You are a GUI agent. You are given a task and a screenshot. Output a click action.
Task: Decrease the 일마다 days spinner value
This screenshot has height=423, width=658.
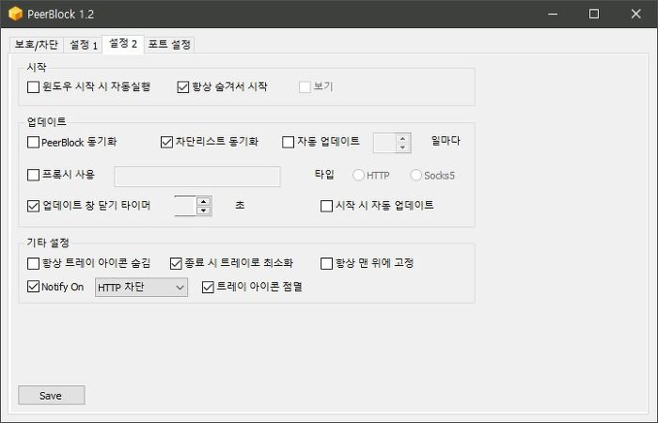[403, 148]
